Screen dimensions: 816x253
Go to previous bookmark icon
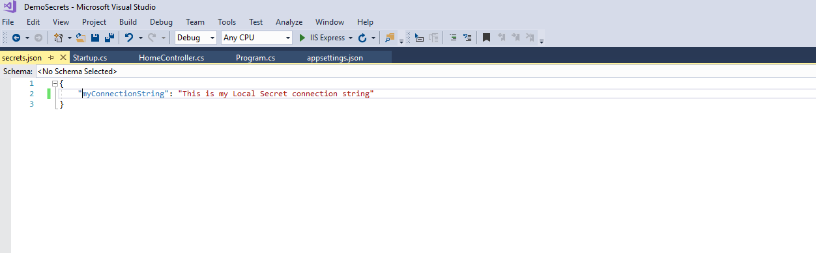(502, 38)
